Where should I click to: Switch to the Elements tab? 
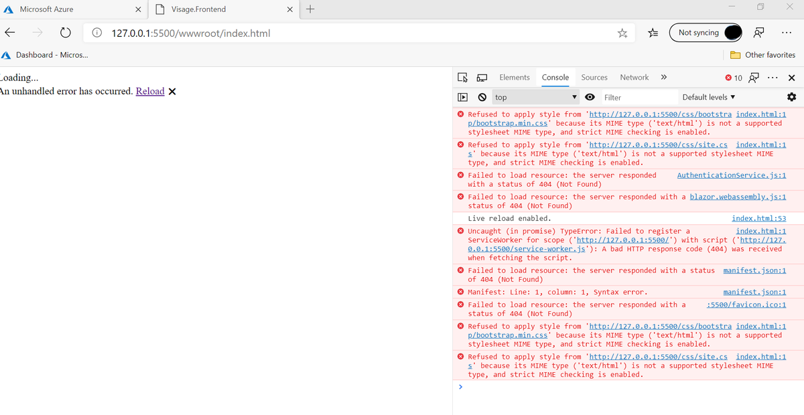(515, 78)
